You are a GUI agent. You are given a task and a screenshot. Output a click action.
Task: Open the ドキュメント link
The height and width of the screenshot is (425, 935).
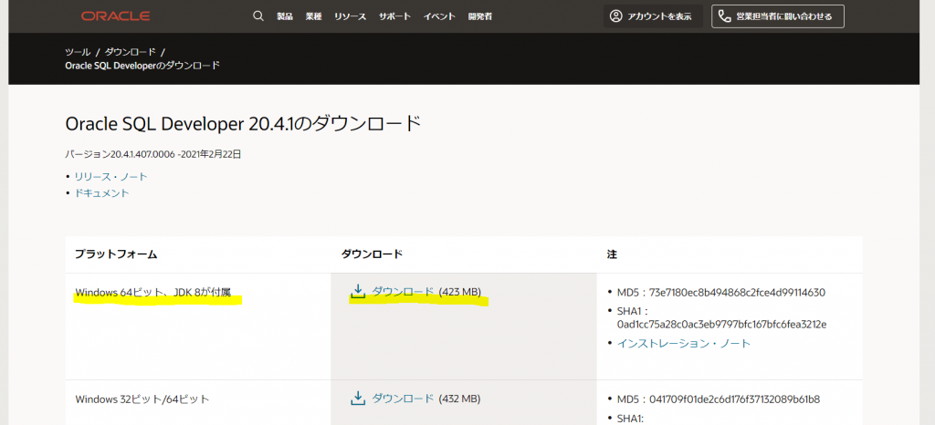click(101, 192)
